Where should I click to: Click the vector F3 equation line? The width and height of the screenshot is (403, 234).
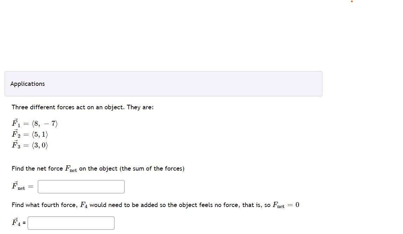click(x=30, y=145)
